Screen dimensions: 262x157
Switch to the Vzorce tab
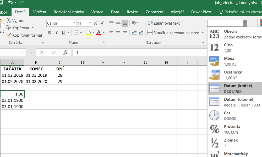point(97,12)
